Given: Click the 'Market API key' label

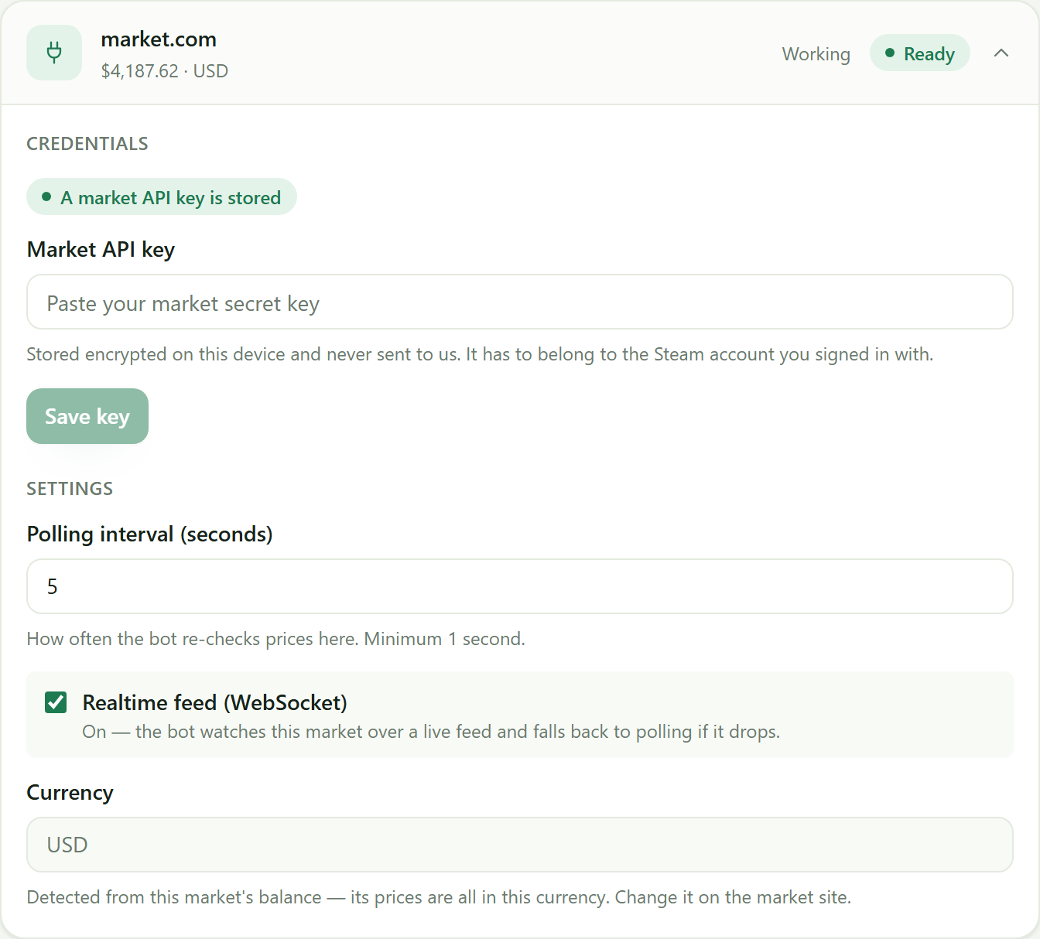Looking at the screenshot, I should [x=101, y=249].
